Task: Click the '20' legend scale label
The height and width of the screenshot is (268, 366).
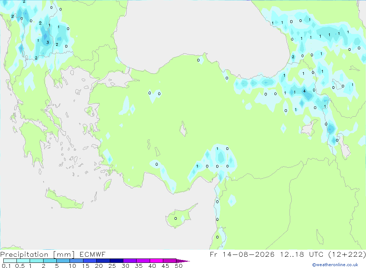Action: click(99, 266)
